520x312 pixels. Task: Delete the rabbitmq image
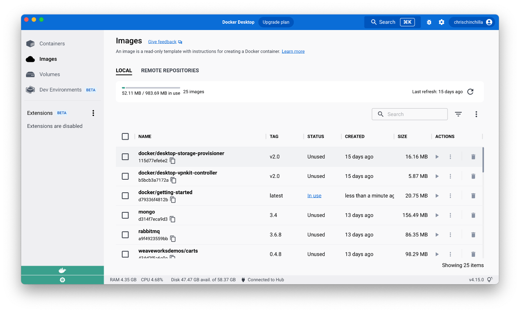click(x=473, y=235)
